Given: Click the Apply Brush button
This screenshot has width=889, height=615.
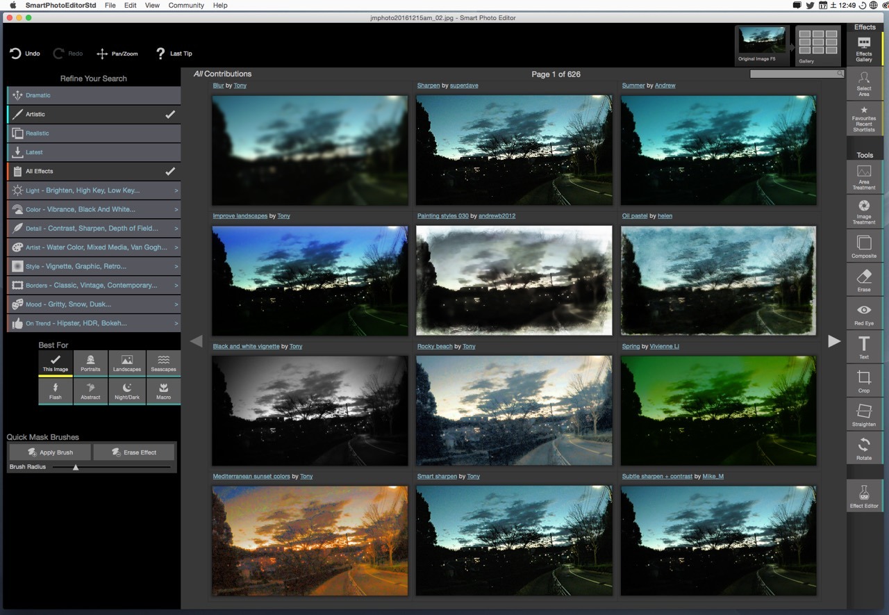Looking at the screenshot, I should 50,452.
